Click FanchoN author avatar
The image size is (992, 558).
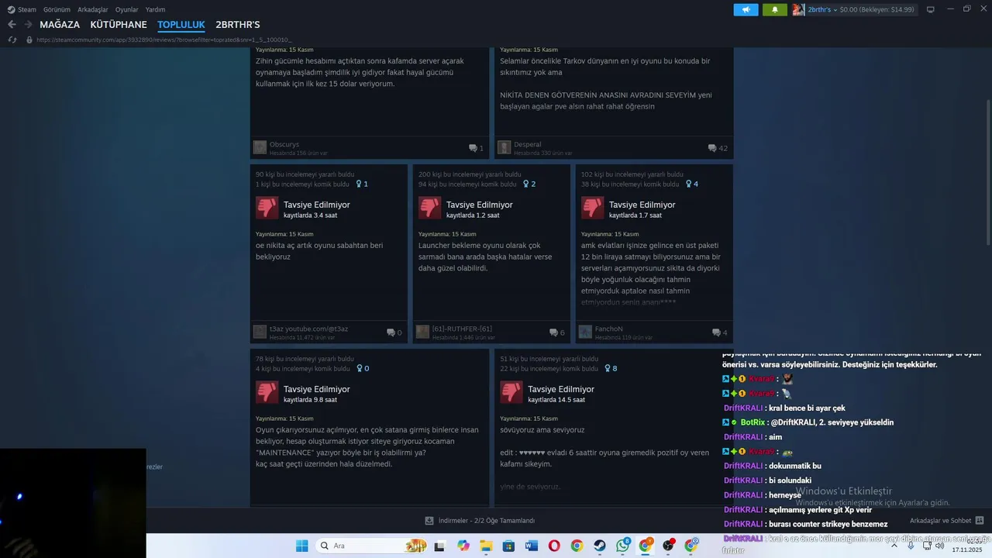pyautogui.click(x=585, y=332)
